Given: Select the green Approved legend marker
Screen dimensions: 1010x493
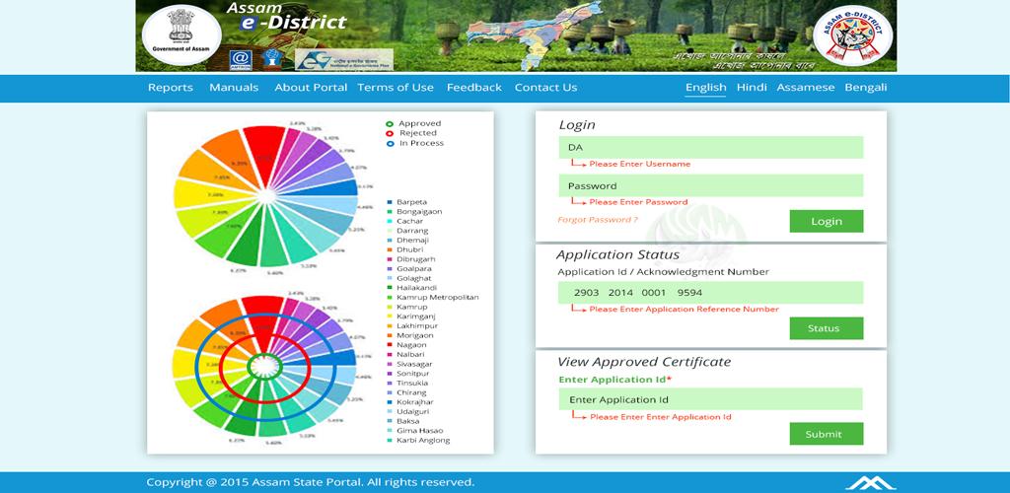Looking at the screenshot, I should click(389, 123).
